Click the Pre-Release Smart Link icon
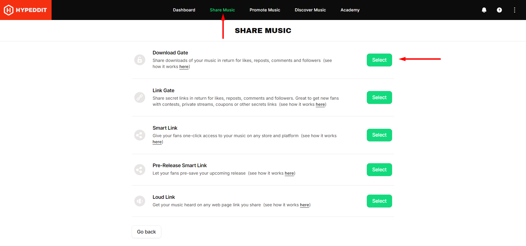Screen dimensions: 526x246 [140, 170]
